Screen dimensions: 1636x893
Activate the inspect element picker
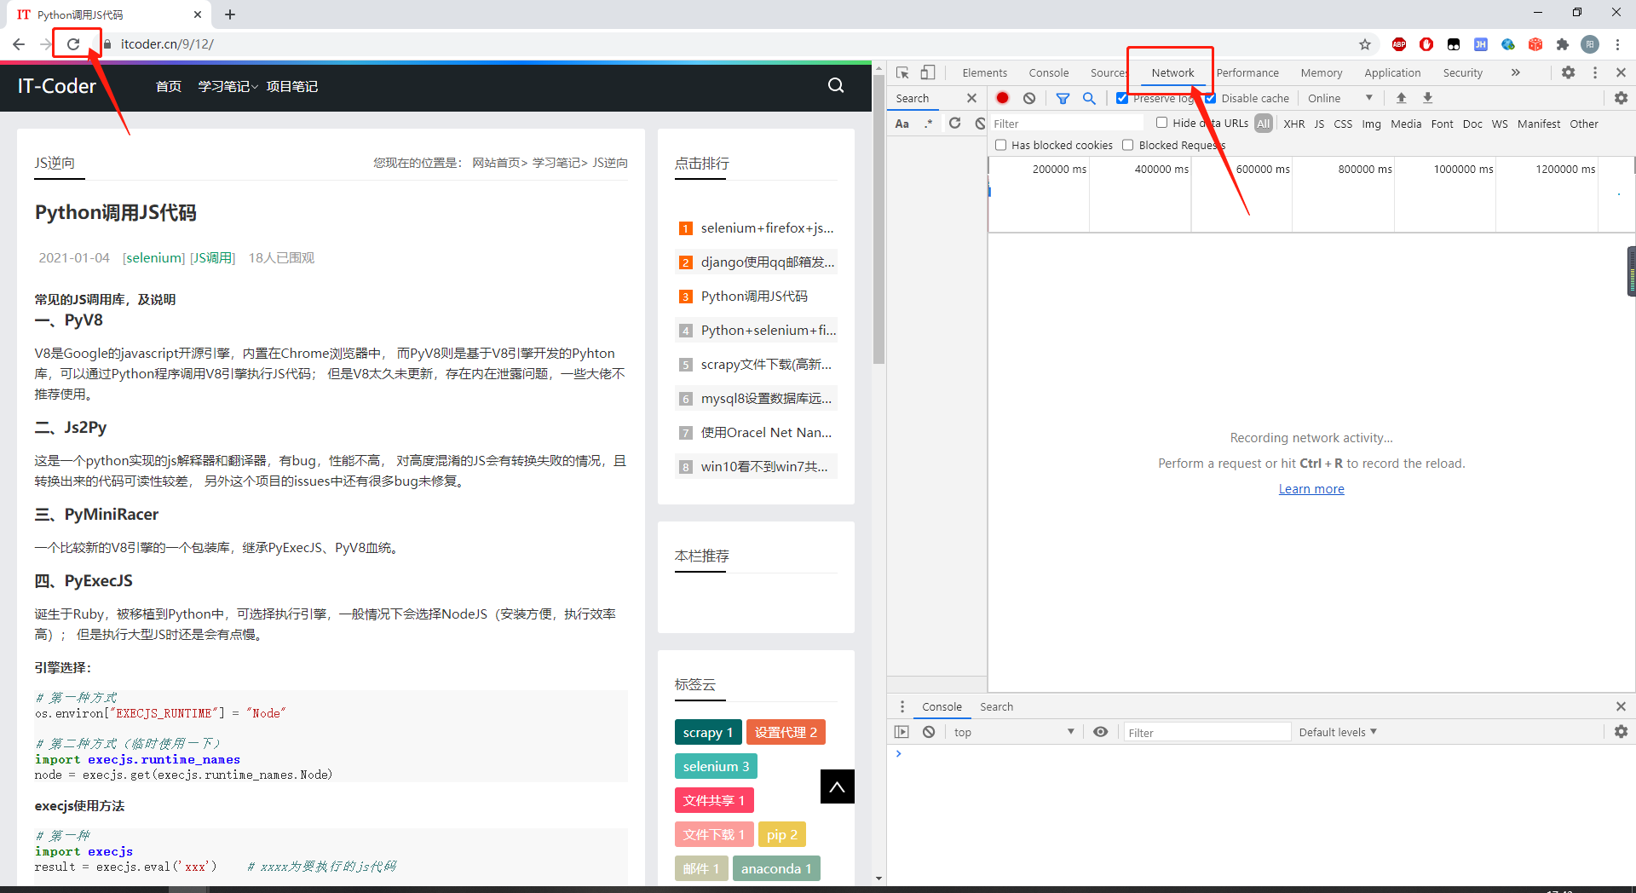point(902,72)
